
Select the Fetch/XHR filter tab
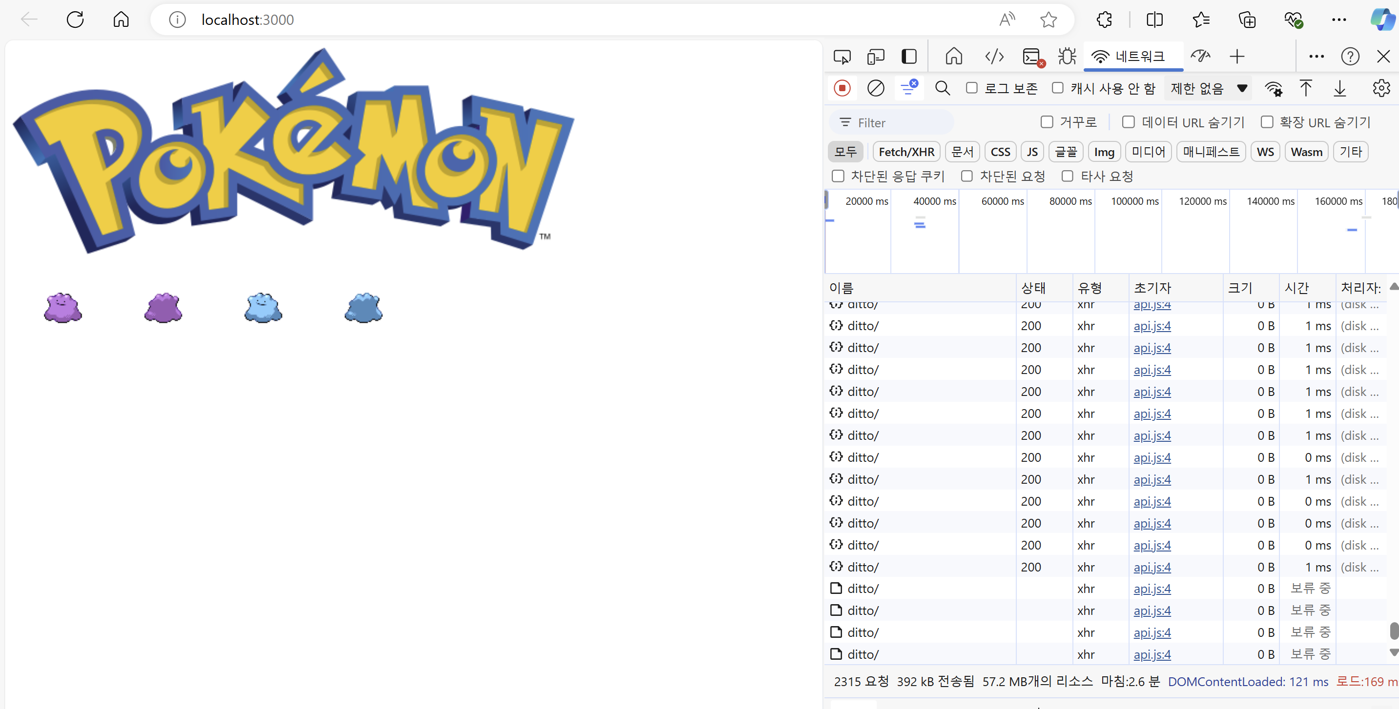coord(906,152)
